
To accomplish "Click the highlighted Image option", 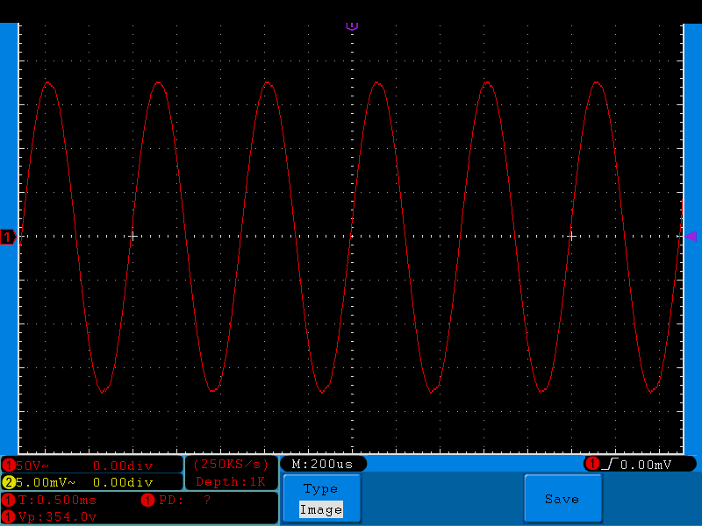I will point(321,509).
